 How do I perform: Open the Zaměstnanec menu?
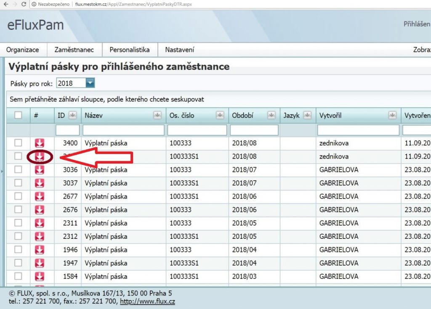coord(74,50)
